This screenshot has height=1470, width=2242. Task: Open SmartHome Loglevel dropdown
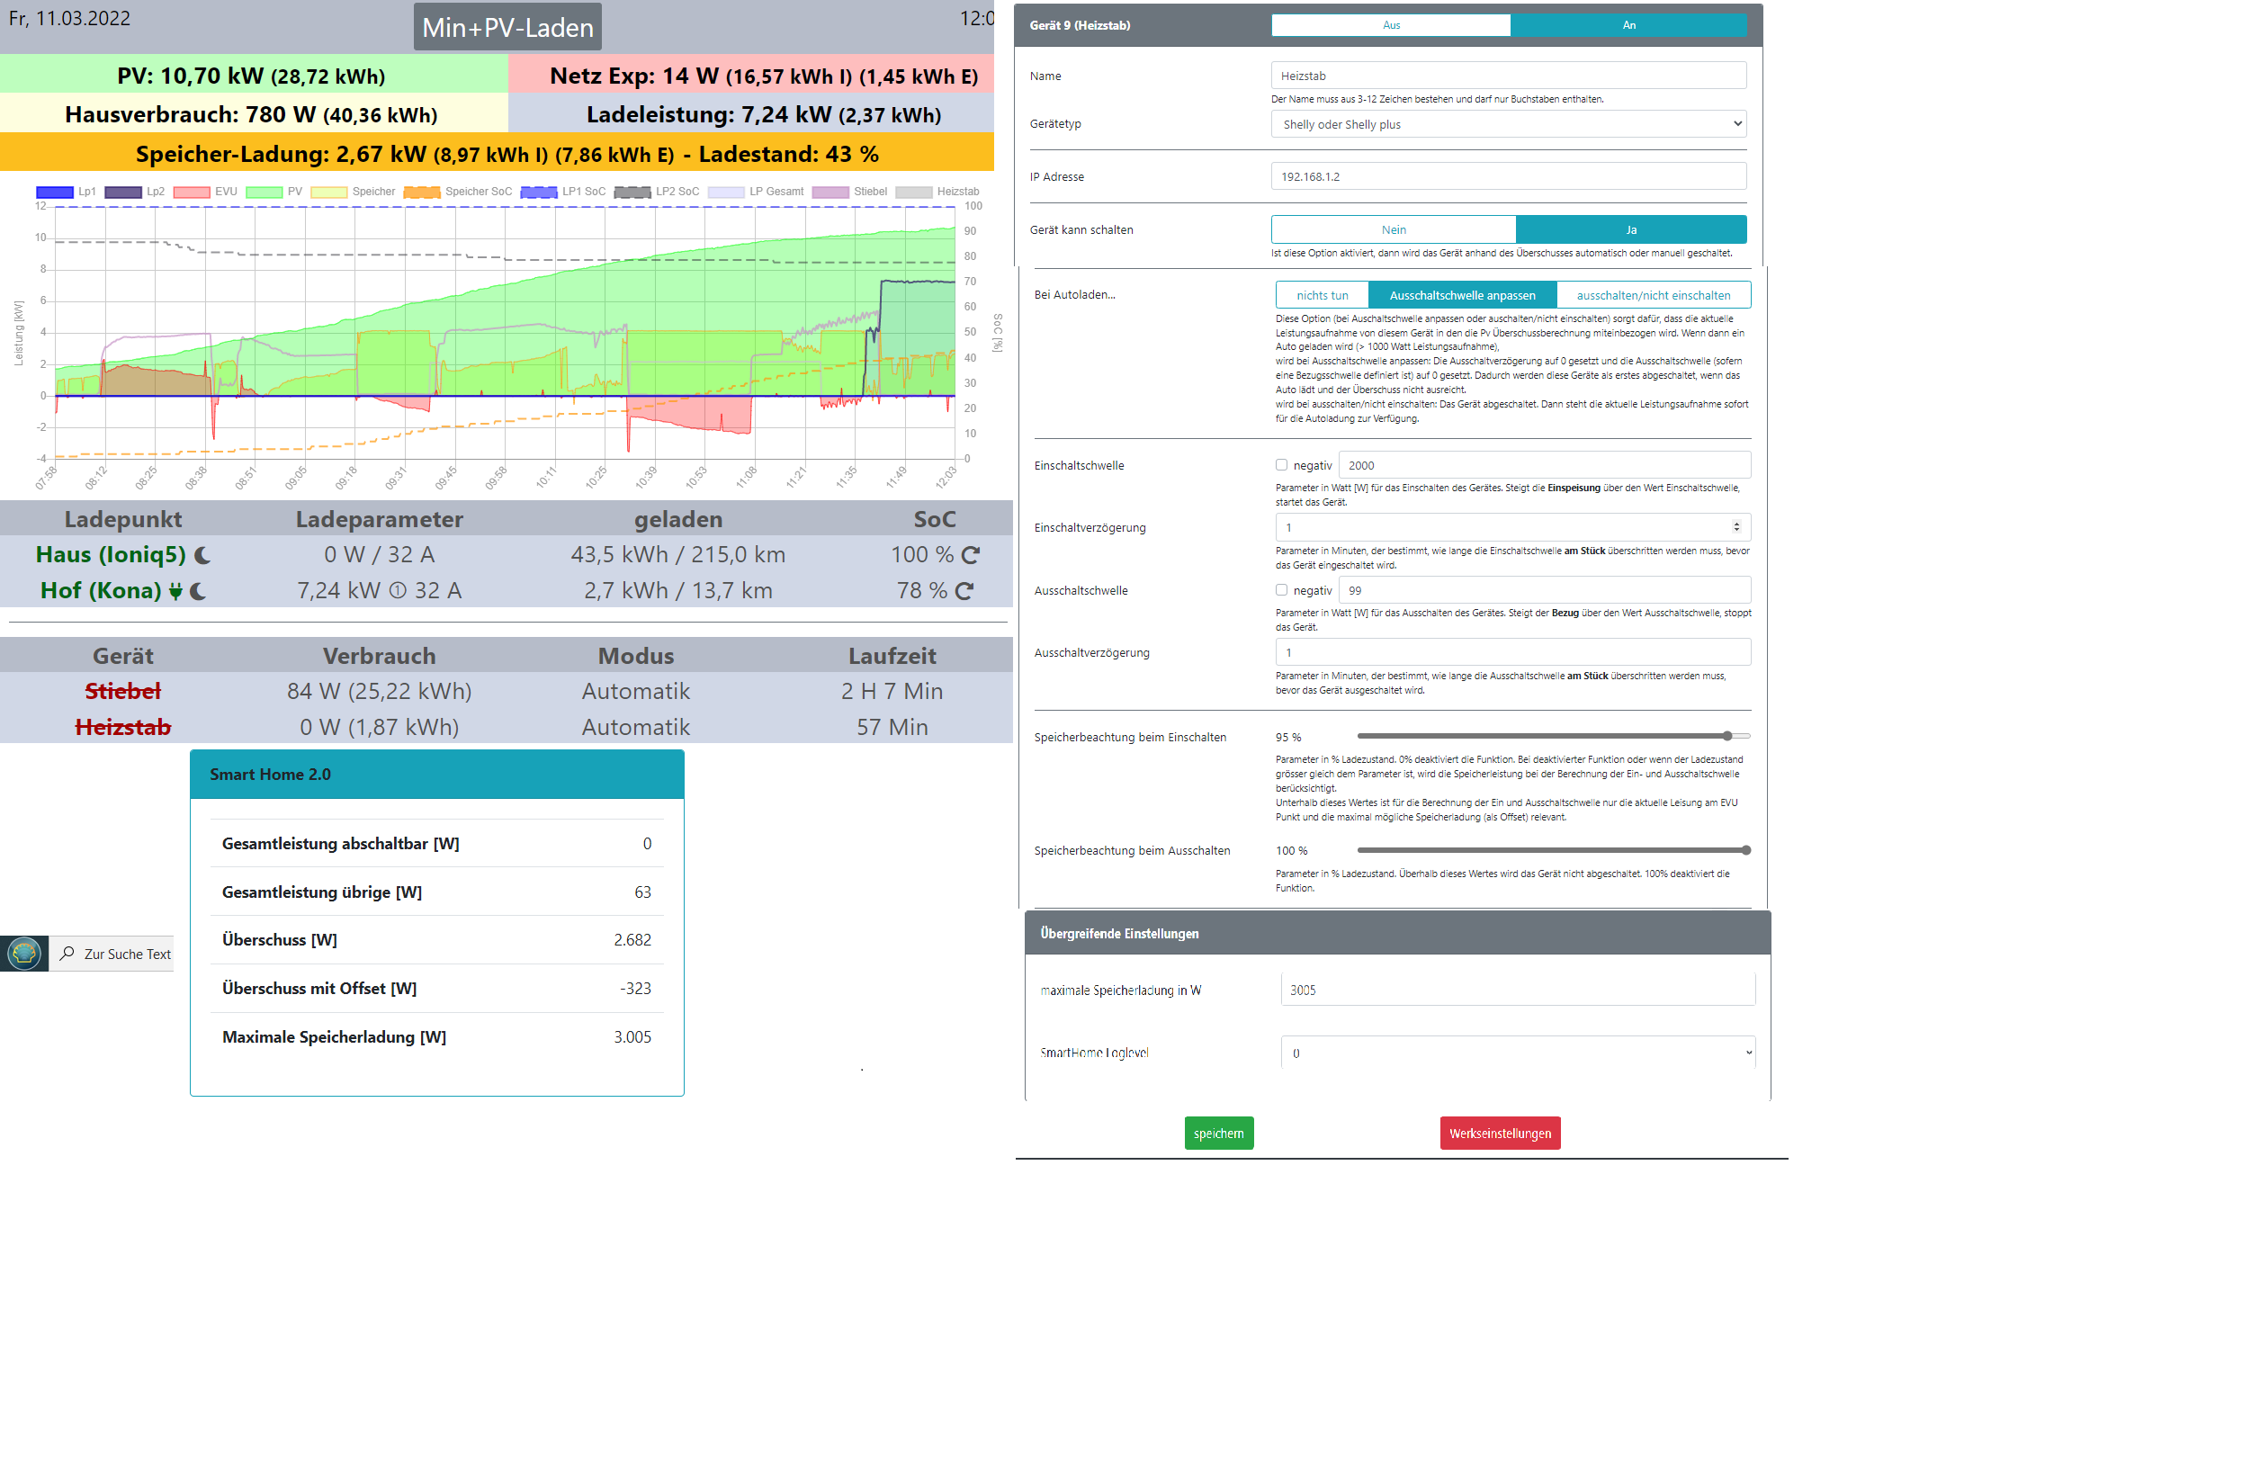coord(1518,1053)
